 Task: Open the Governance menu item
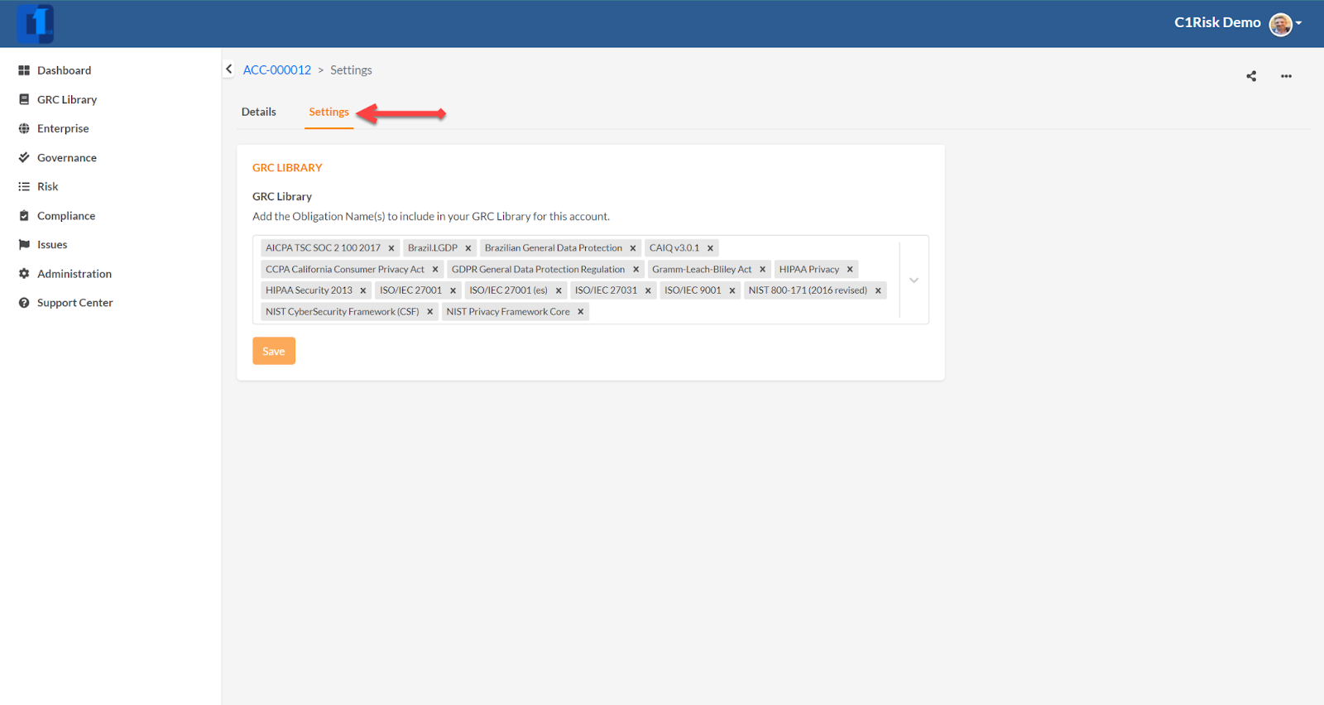[x=67, y=157]
